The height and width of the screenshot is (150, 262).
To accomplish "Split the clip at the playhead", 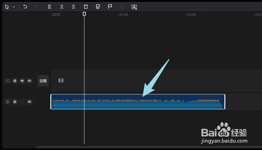I will tap(49, 7).
